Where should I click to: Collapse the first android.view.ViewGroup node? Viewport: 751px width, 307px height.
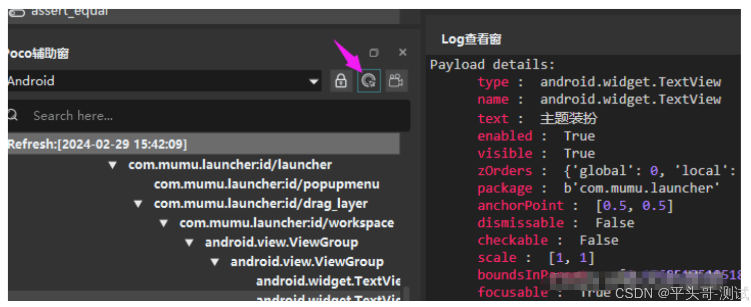[189, 243]
